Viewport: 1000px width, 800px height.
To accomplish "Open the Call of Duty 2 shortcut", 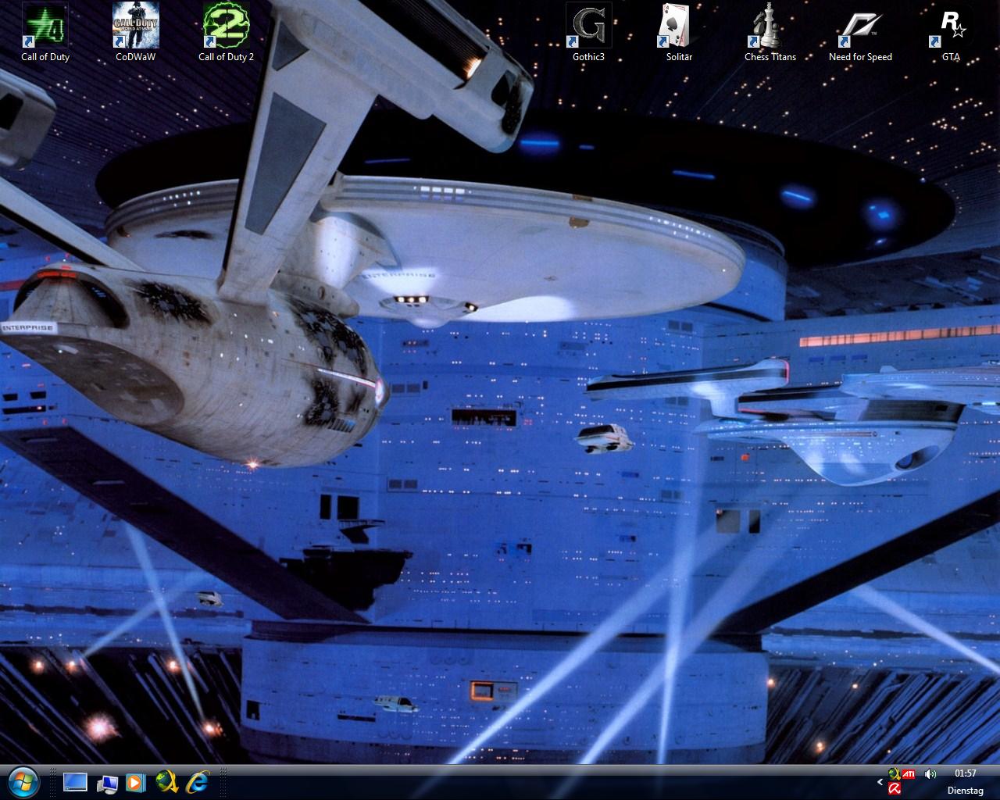I will 226,26.
